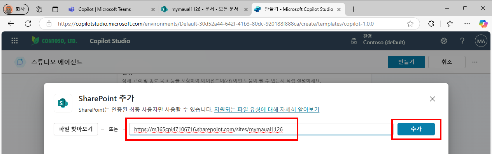Image resolution: width=492 pixels, height=154 pixels.
Task: Click the site lock icon in address bar
Action: [x=49, y=24]
